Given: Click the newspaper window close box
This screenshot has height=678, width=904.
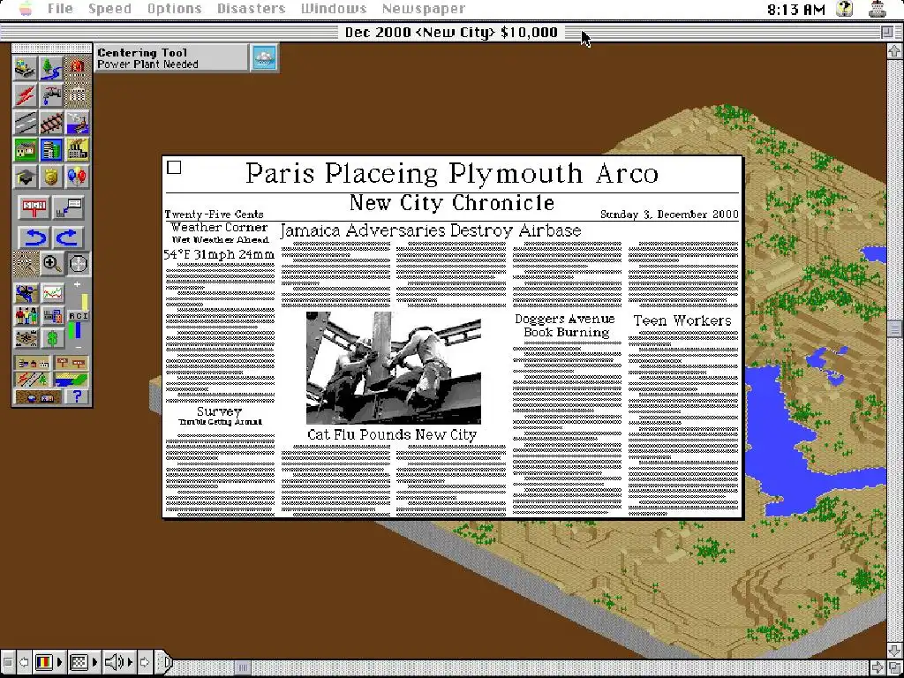Looking at the screenshot, I should point(174,167).
